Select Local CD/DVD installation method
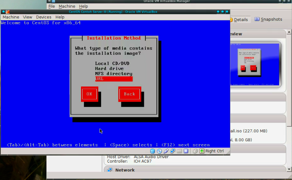 112,64
